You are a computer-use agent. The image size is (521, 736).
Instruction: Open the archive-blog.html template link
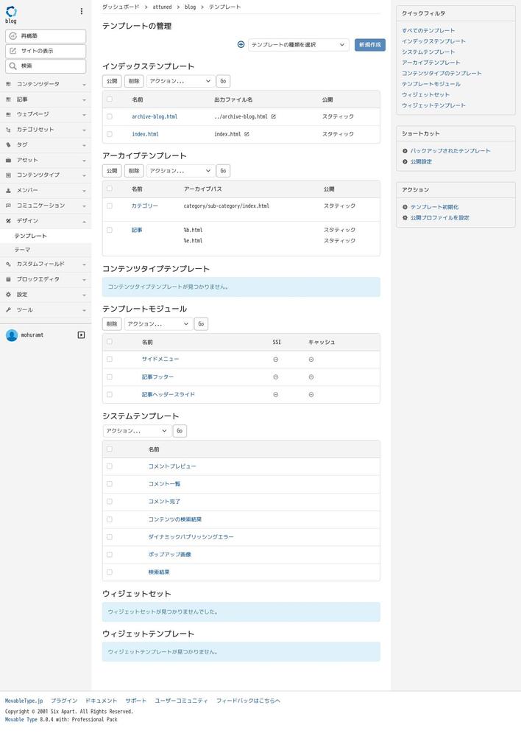click(155, 116)
